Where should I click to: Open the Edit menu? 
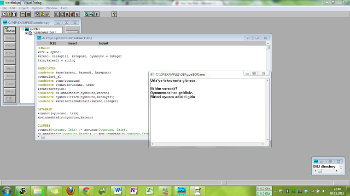(x=12, y=8)
